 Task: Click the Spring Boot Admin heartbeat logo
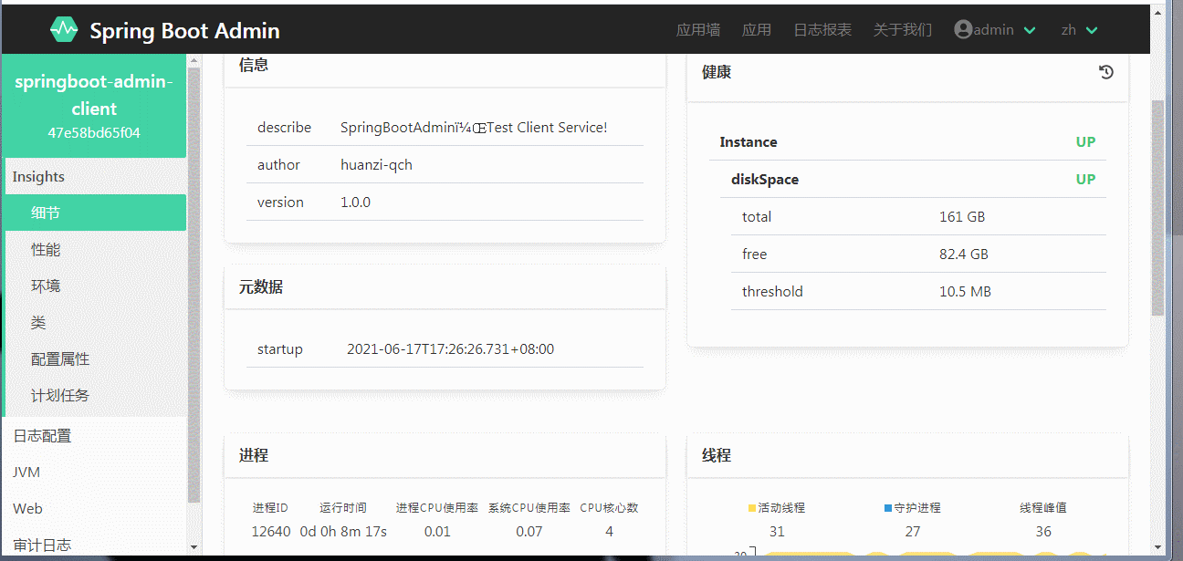click(x=64, y=30)
